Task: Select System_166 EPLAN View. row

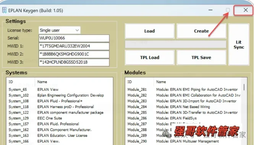Action: point(60,141)
